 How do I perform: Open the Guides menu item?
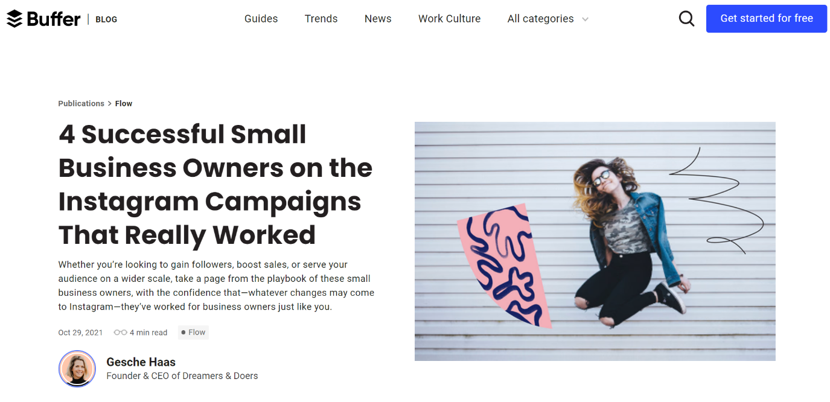(261, 19)
